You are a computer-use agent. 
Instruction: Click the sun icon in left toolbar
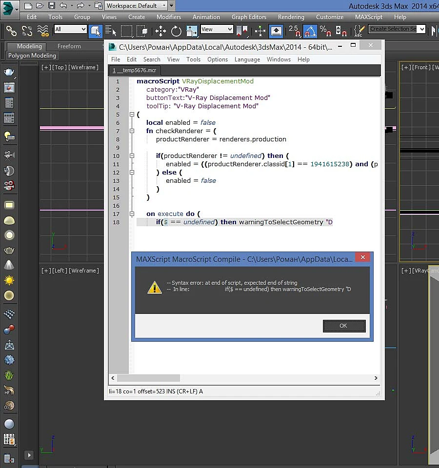click(x=9, y=280)
